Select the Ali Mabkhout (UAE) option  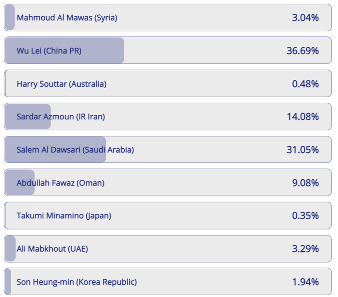[52, 249]
